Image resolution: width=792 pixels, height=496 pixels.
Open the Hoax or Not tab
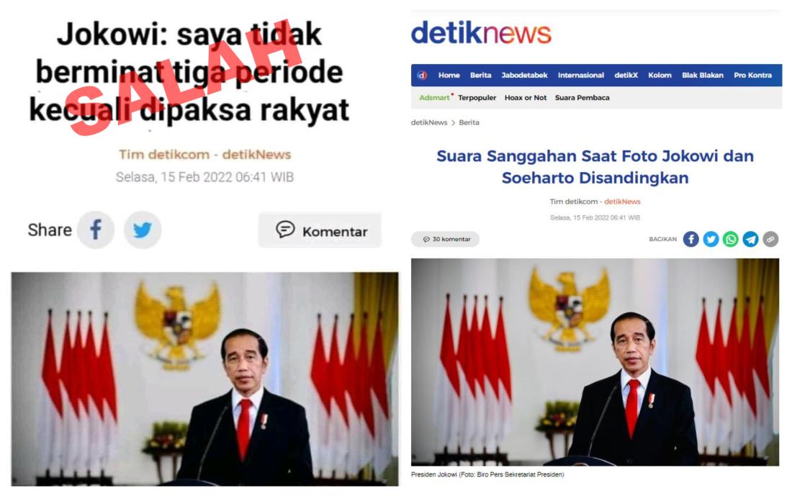[x=526, y=98]
